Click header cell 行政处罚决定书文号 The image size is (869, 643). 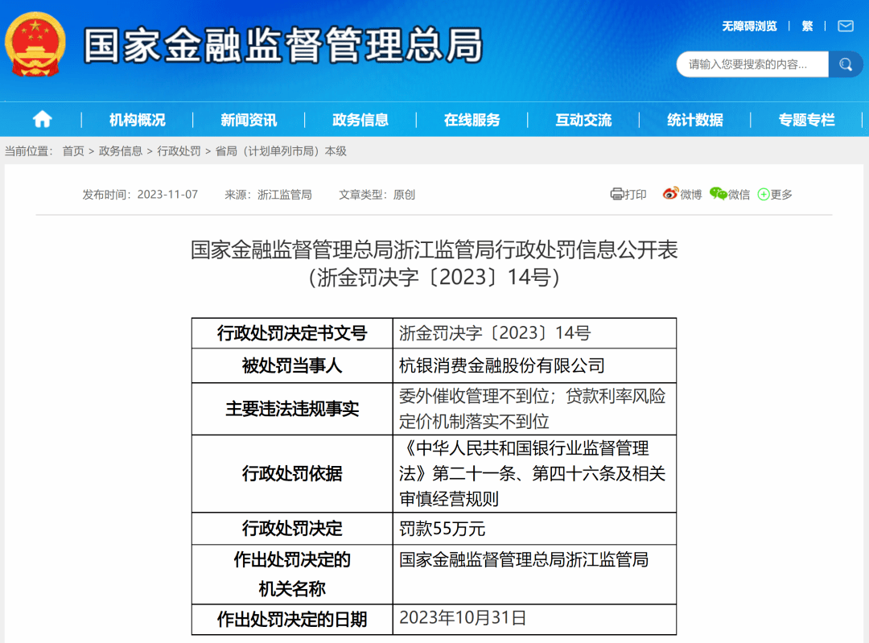tap(292, 333)
